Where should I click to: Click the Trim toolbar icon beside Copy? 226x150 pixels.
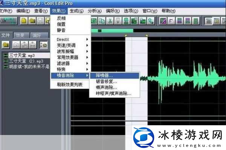(x=94, y=21)
